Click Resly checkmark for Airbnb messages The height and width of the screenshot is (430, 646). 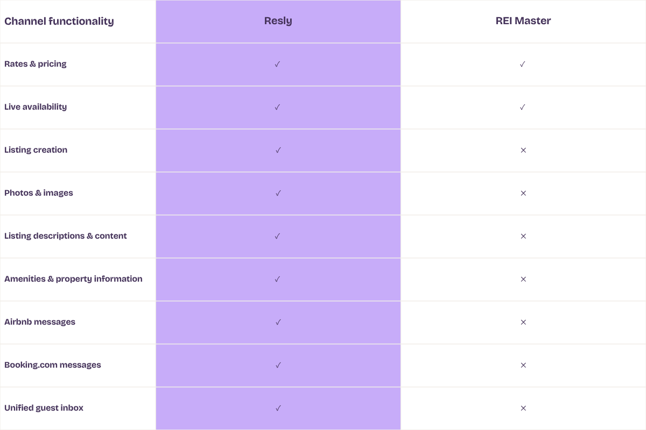(278, 322)
